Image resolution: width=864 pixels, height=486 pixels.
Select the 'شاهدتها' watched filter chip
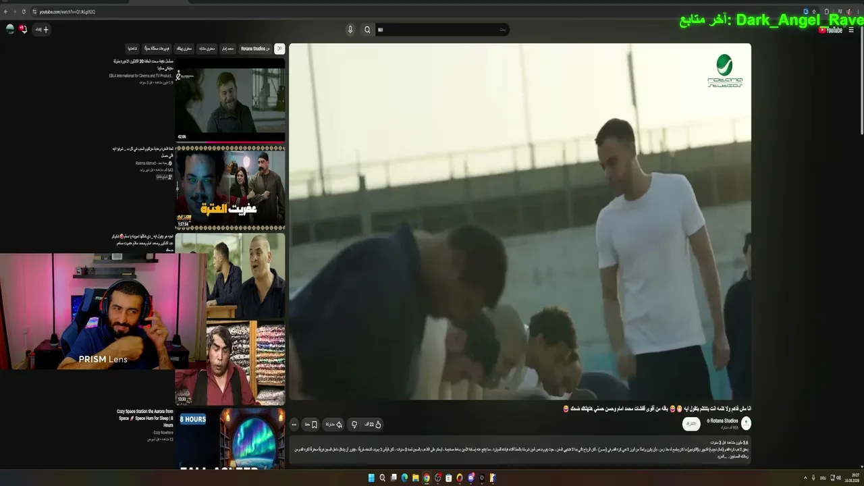[132, 49]
